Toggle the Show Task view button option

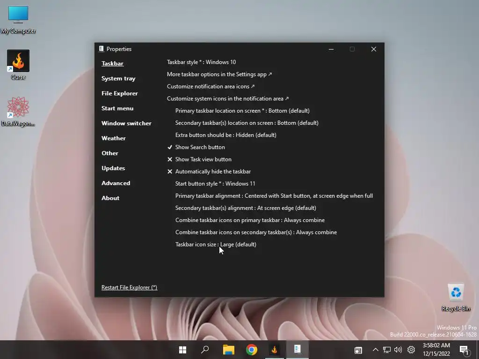coord(199,159)
